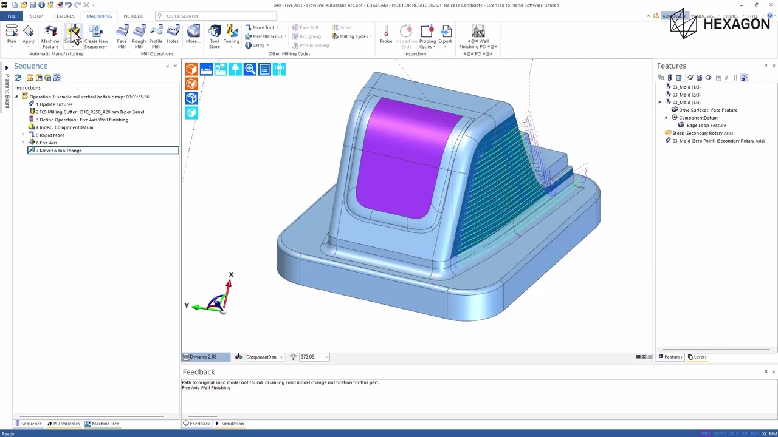The width and height of the screenshot is (778, 437).
Task: Open the Probing Cycles tool
Action: click(x=427, y=36)
